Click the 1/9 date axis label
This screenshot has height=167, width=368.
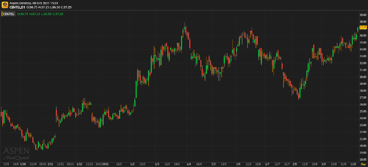324,164
